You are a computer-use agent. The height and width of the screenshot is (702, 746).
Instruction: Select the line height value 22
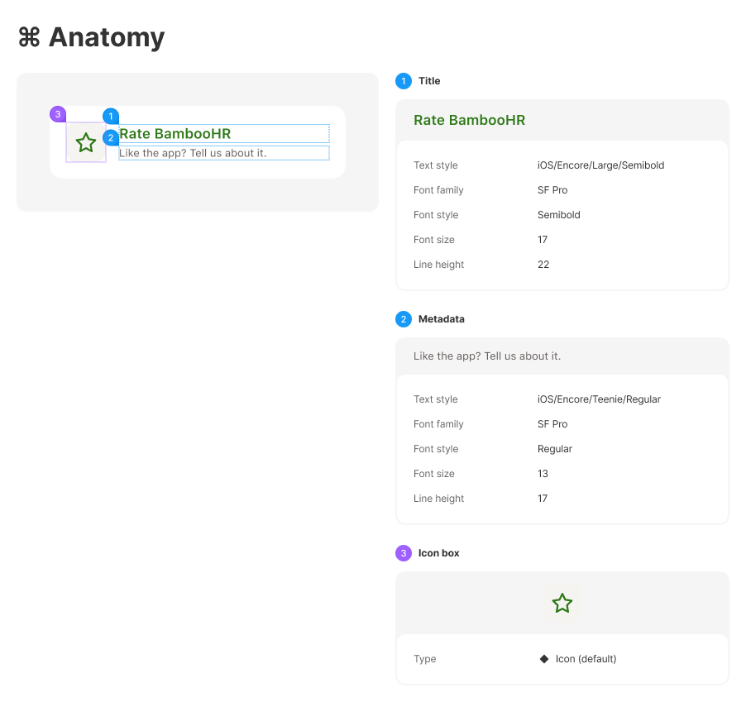coord(543,265)
